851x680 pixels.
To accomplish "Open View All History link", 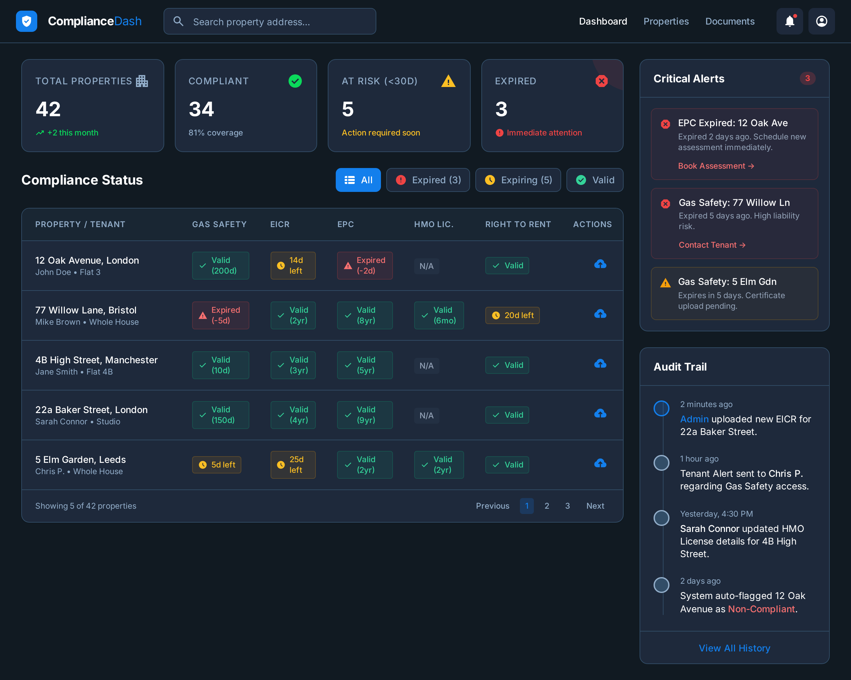I will (x=734, y=648).
